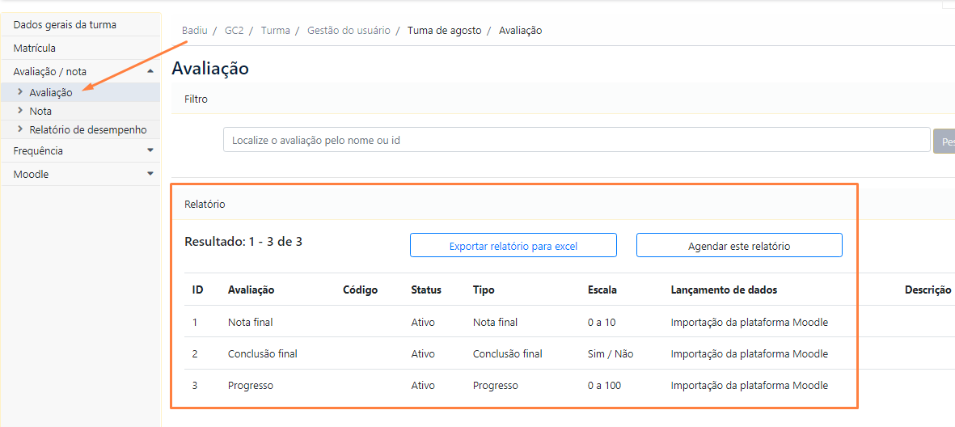Expand the Frequência section arrow

click(150, 150)
